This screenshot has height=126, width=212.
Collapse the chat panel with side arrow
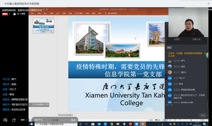tap(166, 77)
